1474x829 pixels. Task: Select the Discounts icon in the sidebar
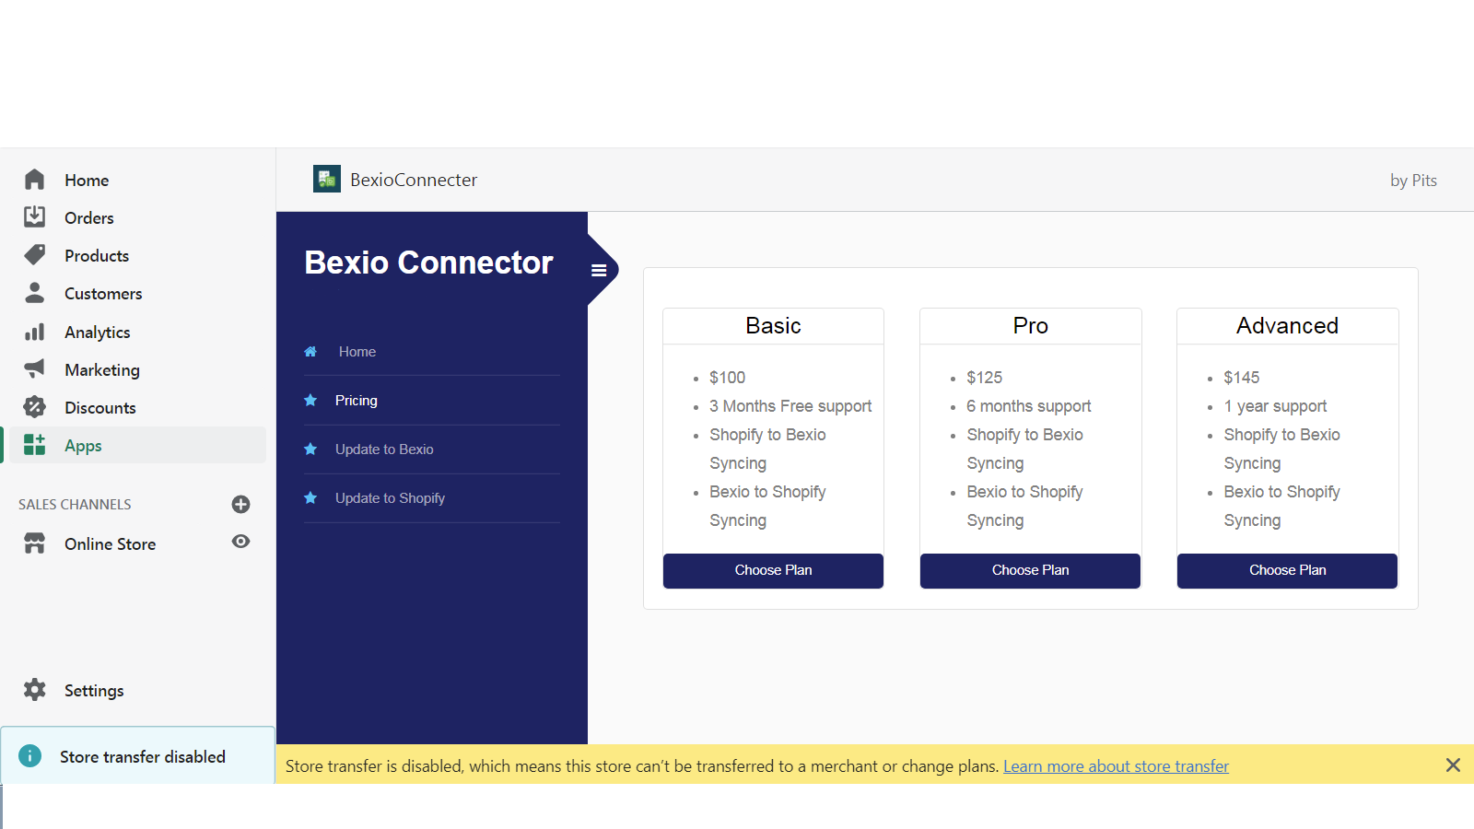coord(34,407)
